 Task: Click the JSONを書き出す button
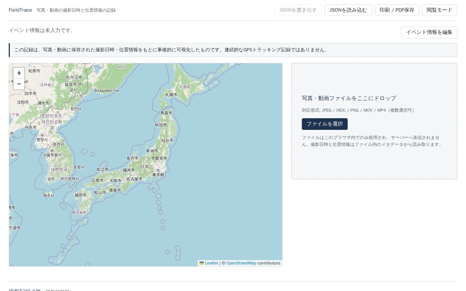coord(298,10)
